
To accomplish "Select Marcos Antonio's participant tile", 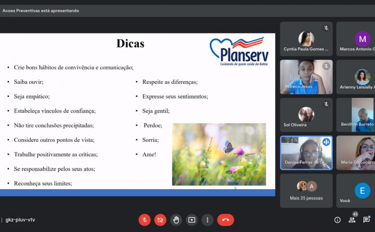I will (x=356, y=39).
